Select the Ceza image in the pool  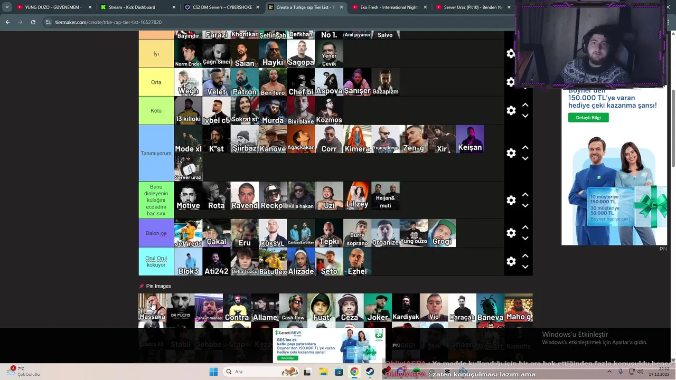click(x=349, y=308)
